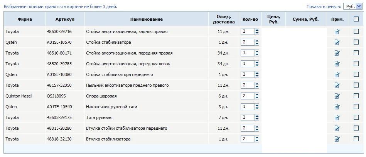Click the Артикул column header
The image size is (366, 157).
click(65, 19)
